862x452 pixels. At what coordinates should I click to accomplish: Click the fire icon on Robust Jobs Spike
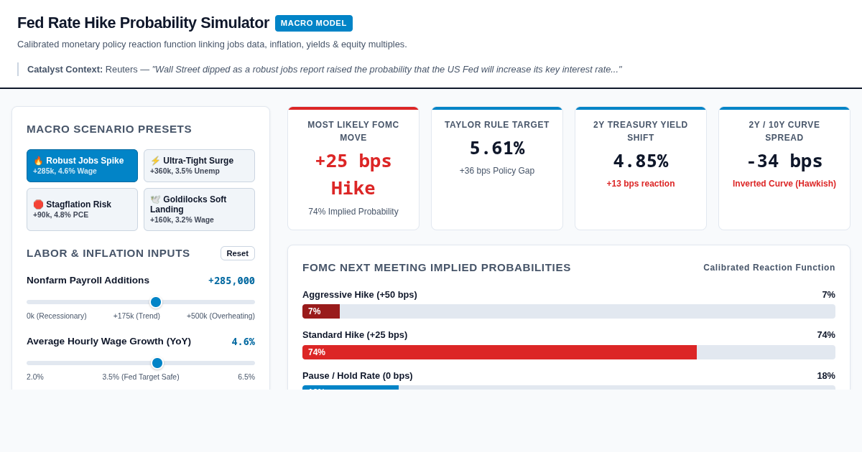pos(38,161)
